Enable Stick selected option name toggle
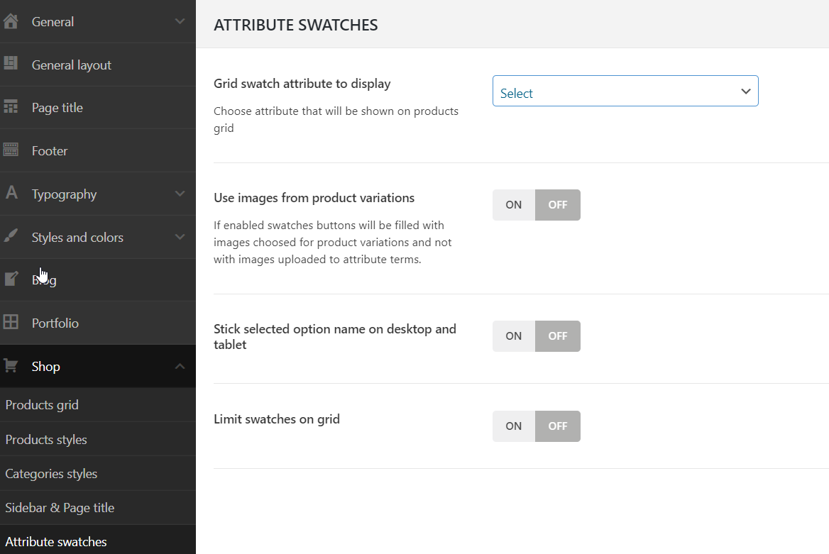The width and height of the screenshot is (829, 554). 514,336
